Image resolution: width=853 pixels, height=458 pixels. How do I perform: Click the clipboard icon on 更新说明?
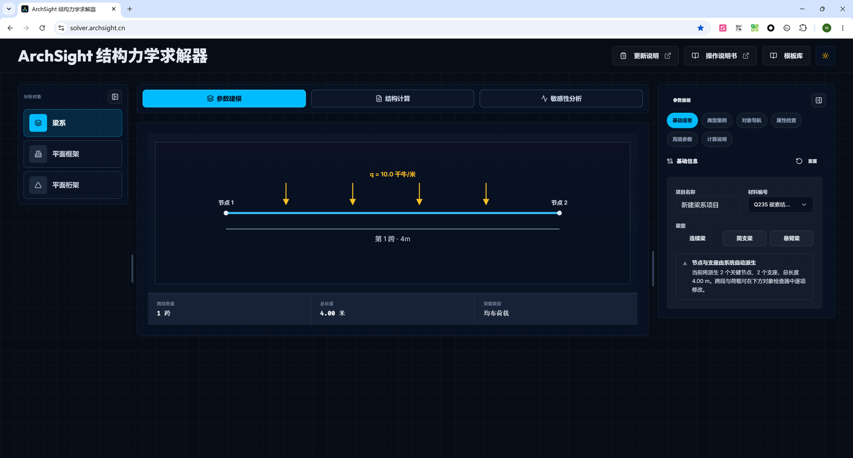[x=623, y=56]
